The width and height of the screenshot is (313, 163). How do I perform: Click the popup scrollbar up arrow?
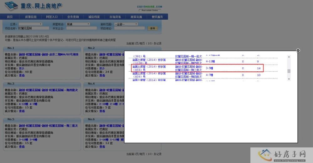point(289,57)
